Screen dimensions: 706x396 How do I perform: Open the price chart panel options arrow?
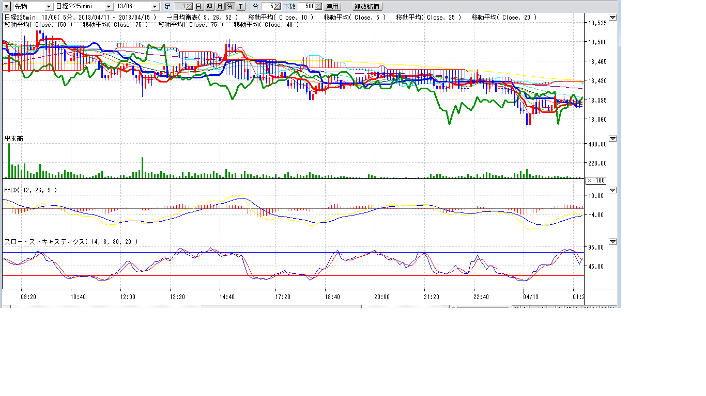click(x=612, y=18)
